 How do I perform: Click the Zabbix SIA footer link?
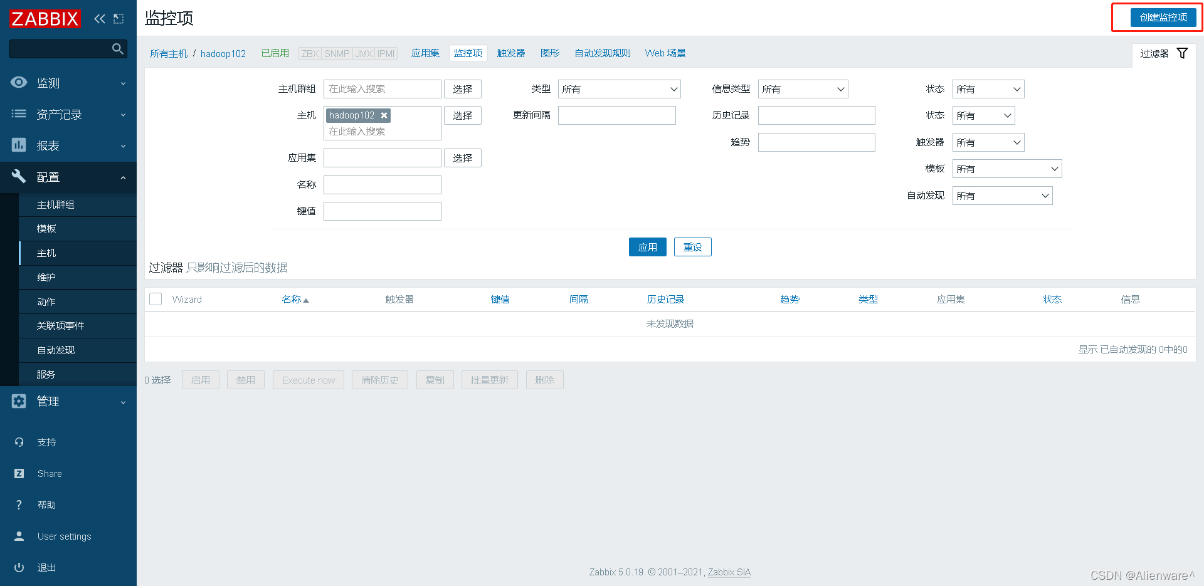click(729, 572)
